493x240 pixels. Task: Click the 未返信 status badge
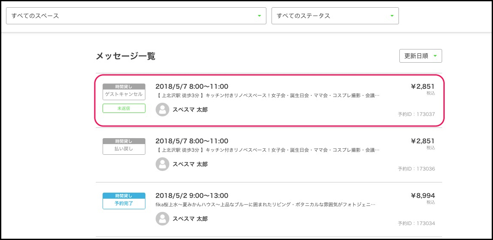[124, 109]
